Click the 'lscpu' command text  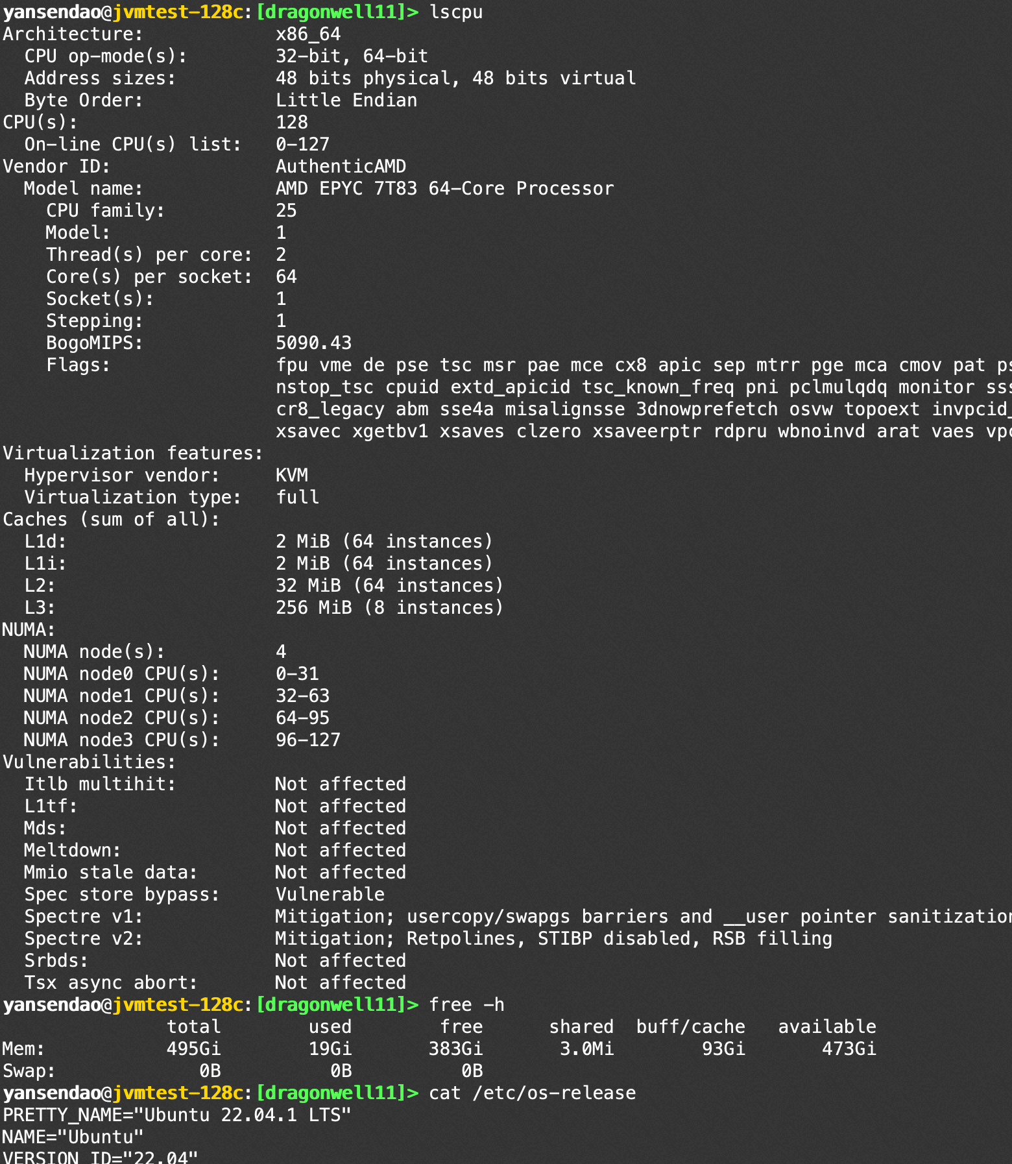click(x=456, y=12)
